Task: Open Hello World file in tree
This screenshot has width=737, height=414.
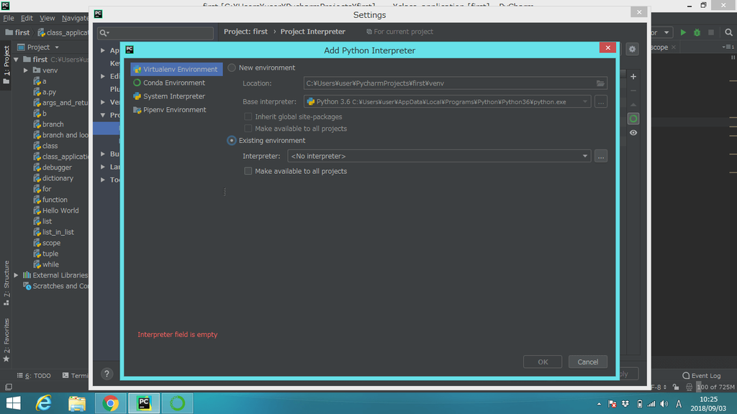Action: 60,211
